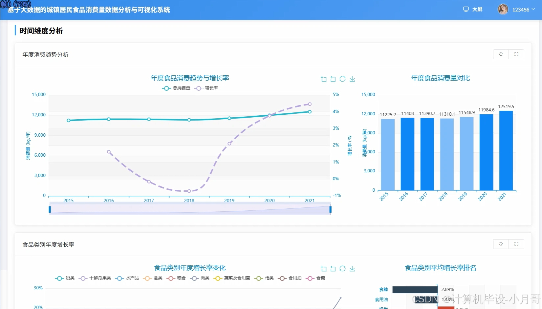Click the 2019 bar labeled 11548.9

tap(466, 154)
